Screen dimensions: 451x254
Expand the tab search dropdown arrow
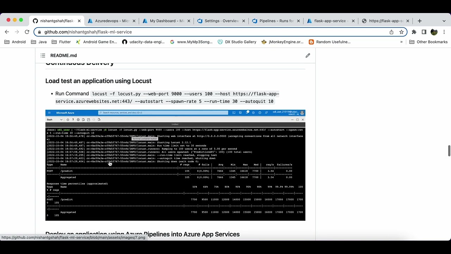[444, 21]
